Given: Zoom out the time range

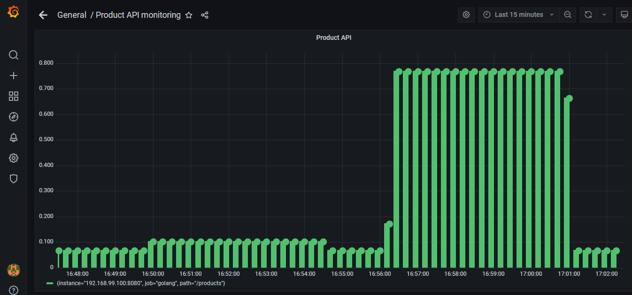Looking at the screenshot, I should point(568,15).
